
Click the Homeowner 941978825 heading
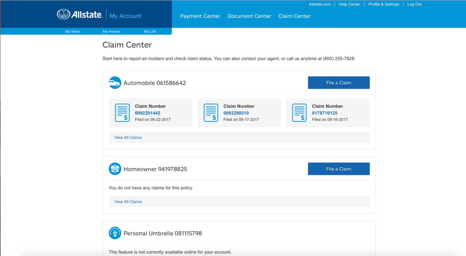coord(155,169)
